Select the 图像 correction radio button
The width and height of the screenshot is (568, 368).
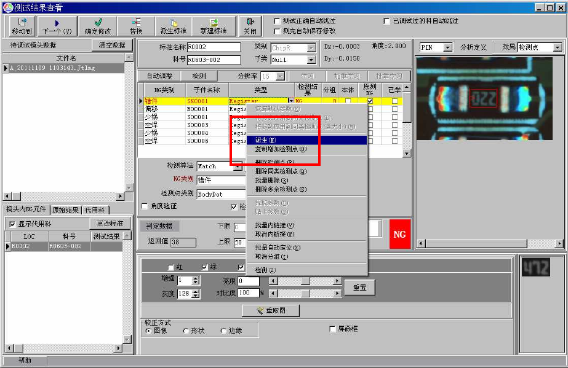coord(148,331)
